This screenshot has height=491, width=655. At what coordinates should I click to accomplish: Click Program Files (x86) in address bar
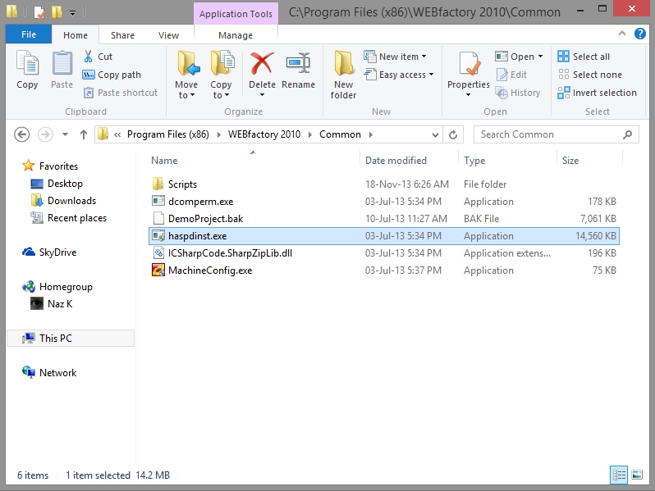point(168,134)
